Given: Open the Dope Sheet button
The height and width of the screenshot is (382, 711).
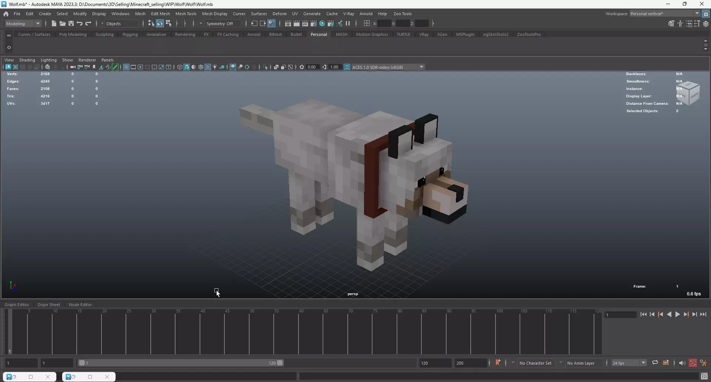Looking at the screenshot, I should tap(49, 305).
